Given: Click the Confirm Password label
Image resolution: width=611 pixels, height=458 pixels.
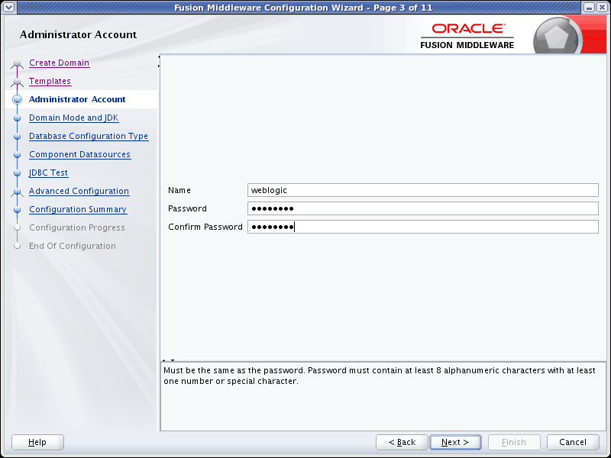Looking at the screenshot, I should 205,227.
